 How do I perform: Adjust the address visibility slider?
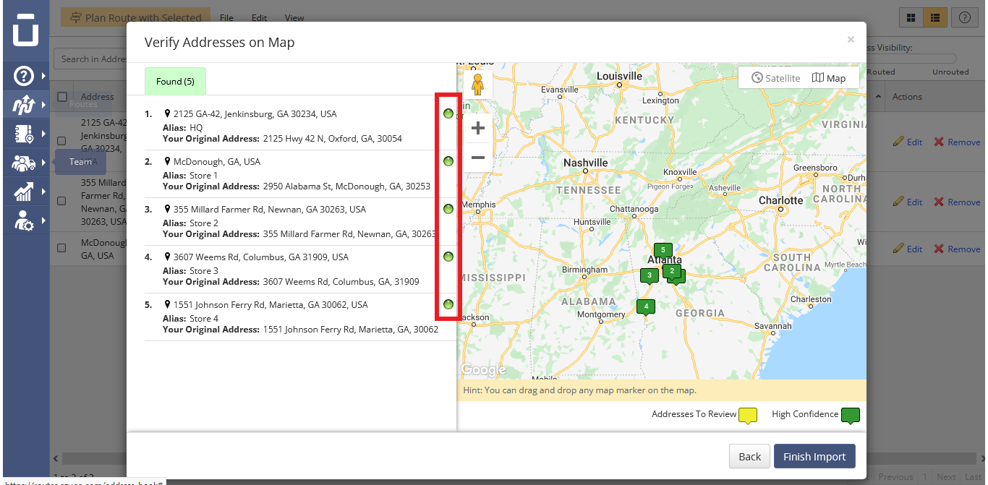click(911, 59)
